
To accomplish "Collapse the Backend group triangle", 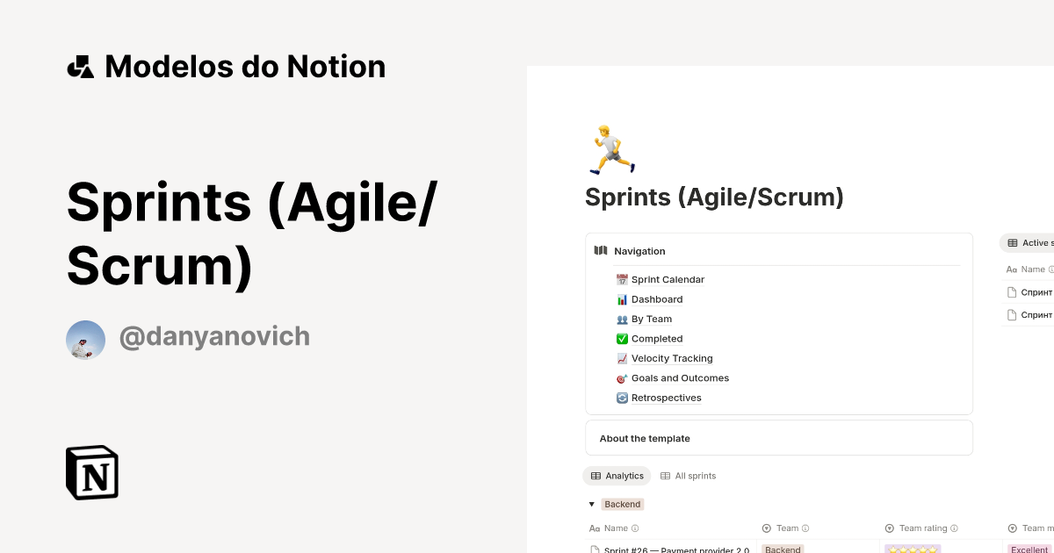I will pyautogui.click(x=591, y=504).
